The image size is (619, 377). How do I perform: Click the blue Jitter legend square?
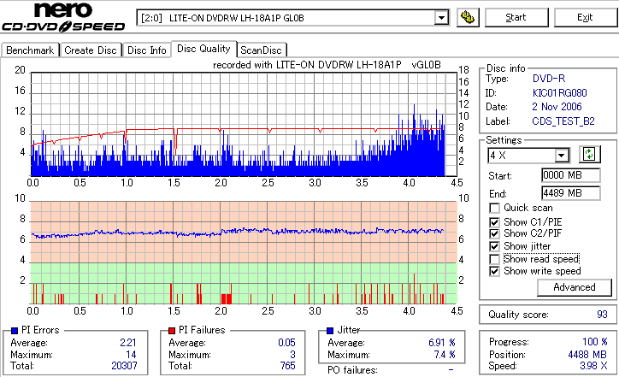tap(330, 331)
